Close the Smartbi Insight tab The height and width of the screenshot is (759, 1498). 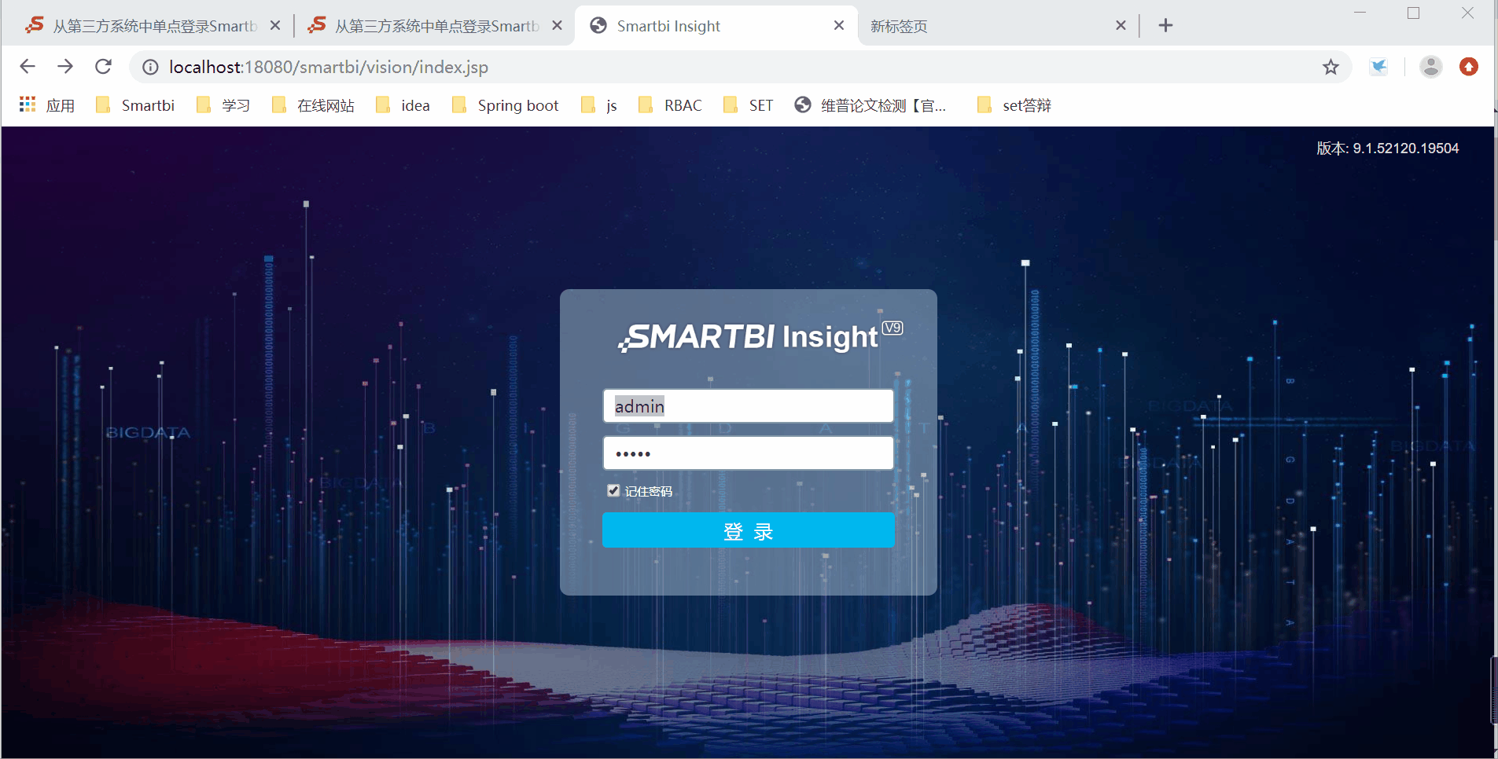(839, 25)
